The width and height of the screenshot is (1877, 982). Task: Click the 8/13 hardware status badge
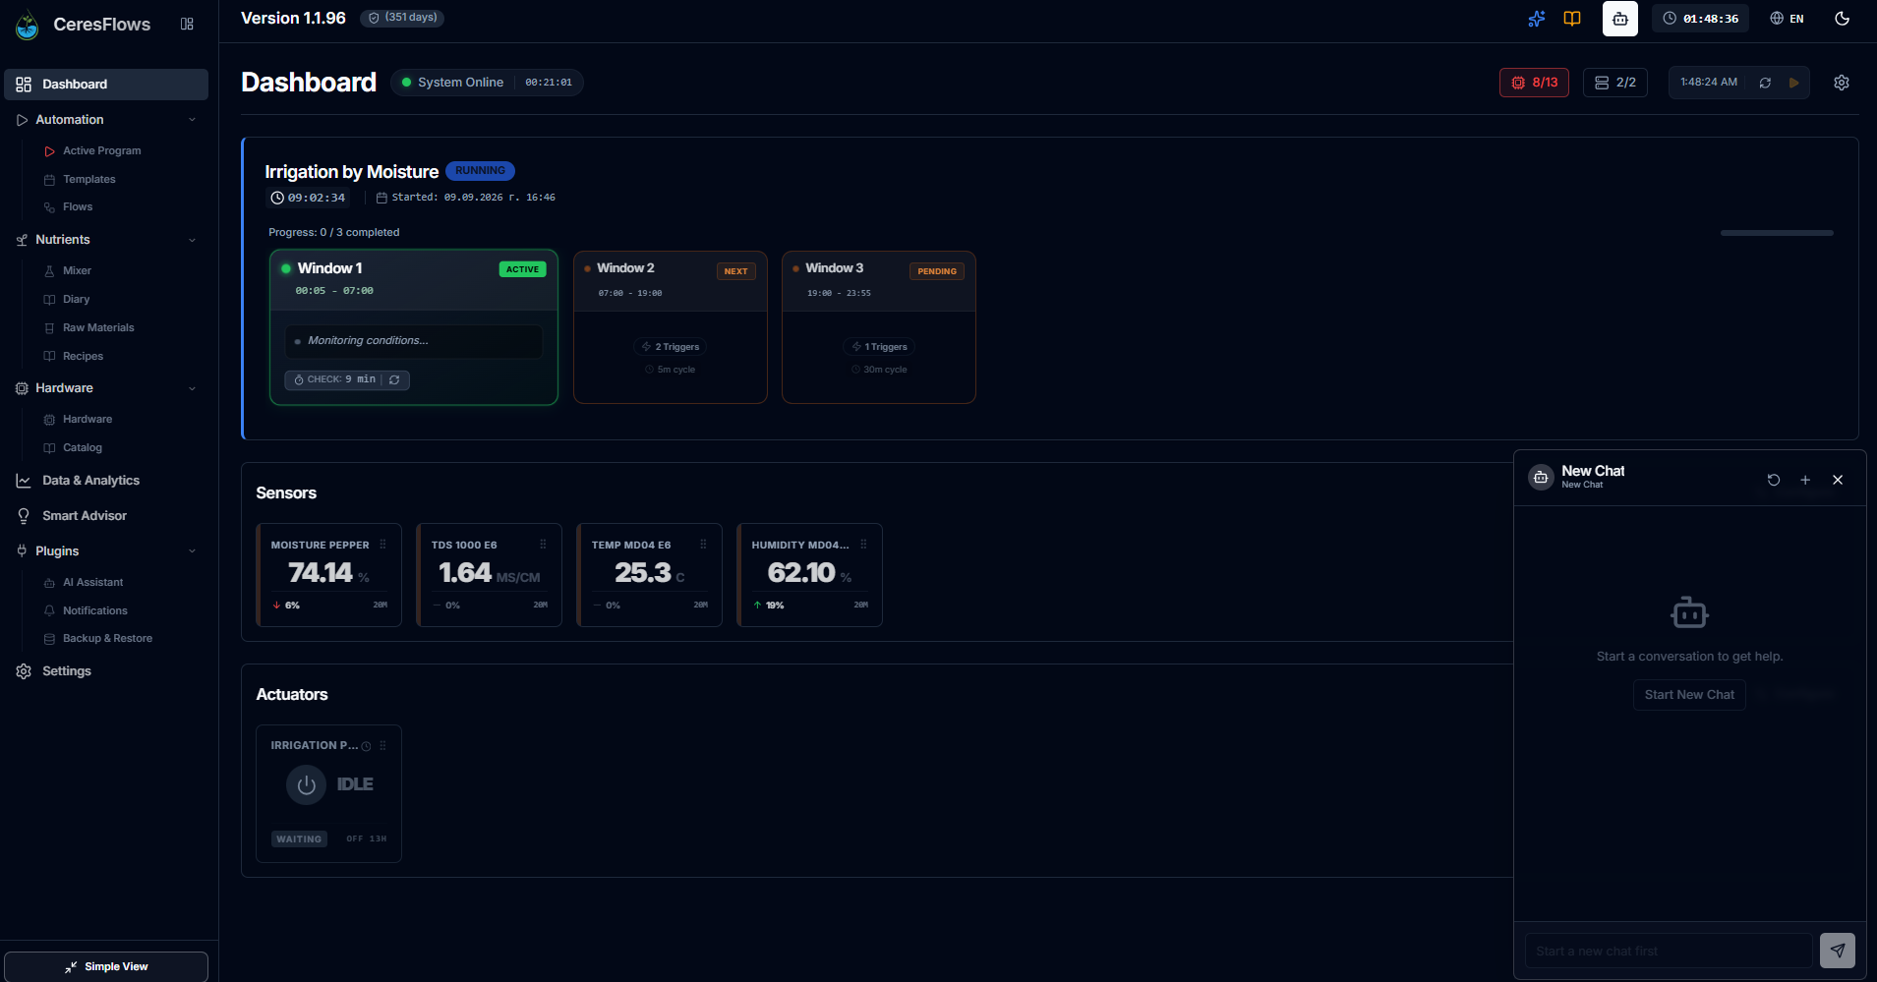click(1534, 83)
